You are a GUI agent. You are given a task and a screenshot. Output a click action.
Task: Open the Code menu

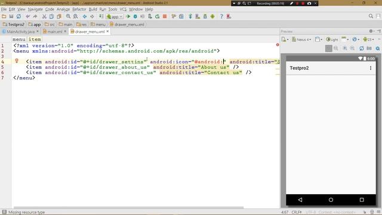pos(50,10)
